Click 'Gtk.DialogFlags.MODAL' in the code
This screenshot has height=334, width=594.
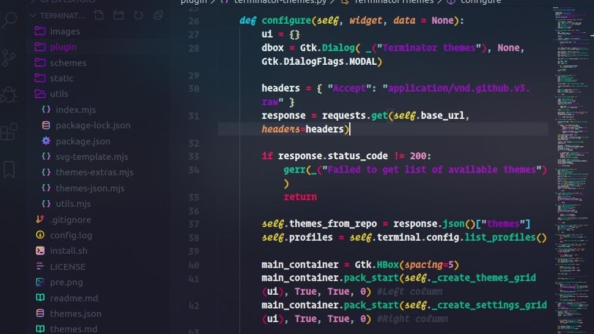click(319, 61)
